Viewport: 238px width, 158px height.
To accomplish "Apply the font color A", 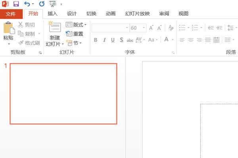I will point(166,39).
